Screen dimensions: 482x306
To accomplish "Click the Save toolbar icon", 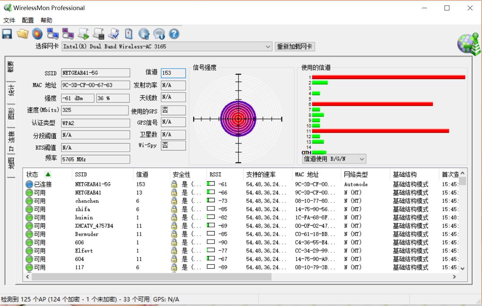I will [x=7, y=34].
